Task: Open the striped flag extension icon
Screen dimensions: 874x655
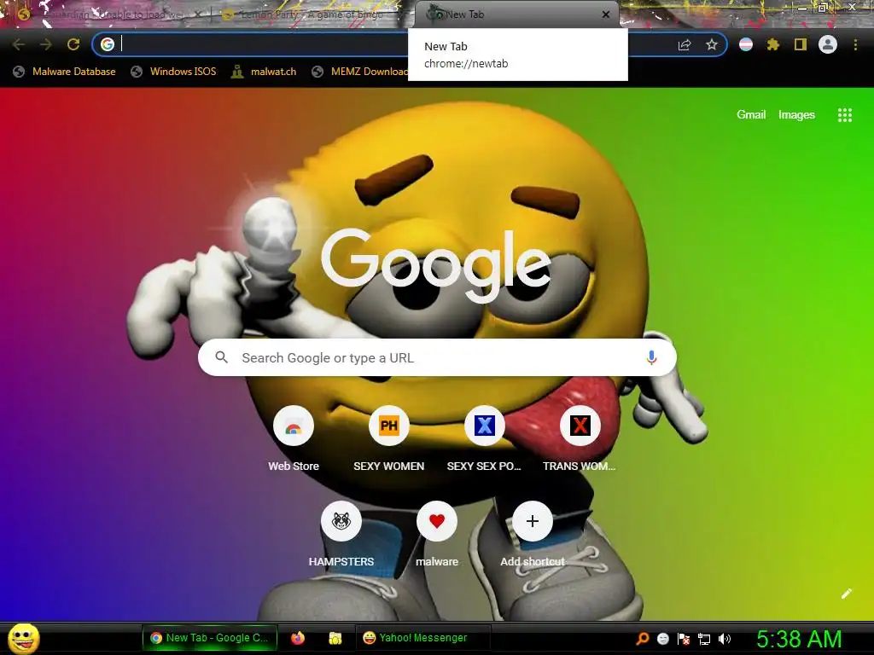Action: tap(746, 44)
